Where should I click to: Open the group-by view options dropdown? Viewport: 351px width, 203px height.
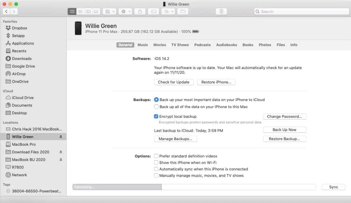[x=109, y=11]
